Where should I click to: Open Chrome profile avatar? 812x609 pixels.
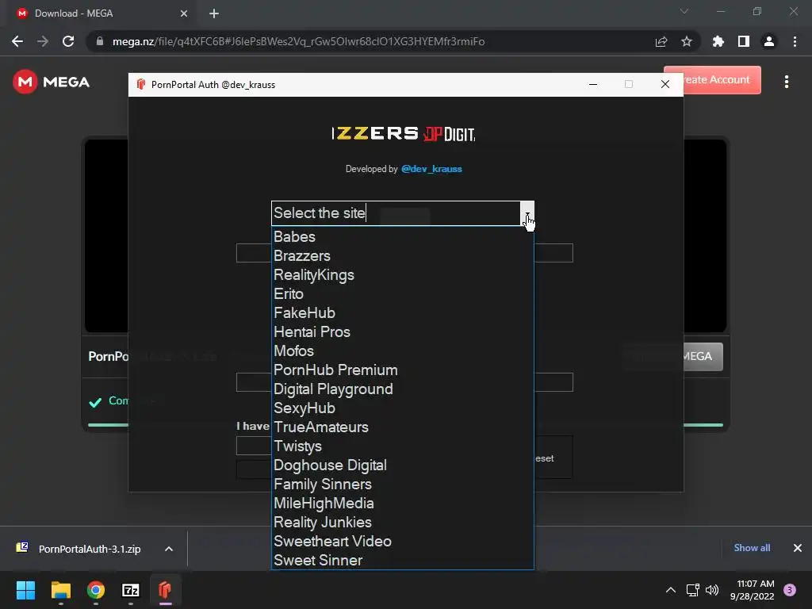pos(769,41)
